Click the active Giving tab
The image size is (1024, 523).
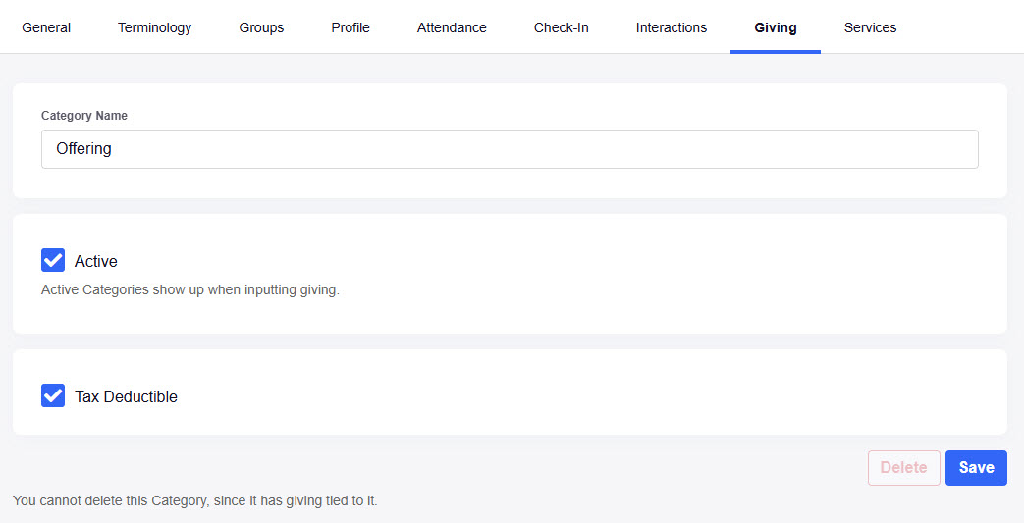click(775, 27)
